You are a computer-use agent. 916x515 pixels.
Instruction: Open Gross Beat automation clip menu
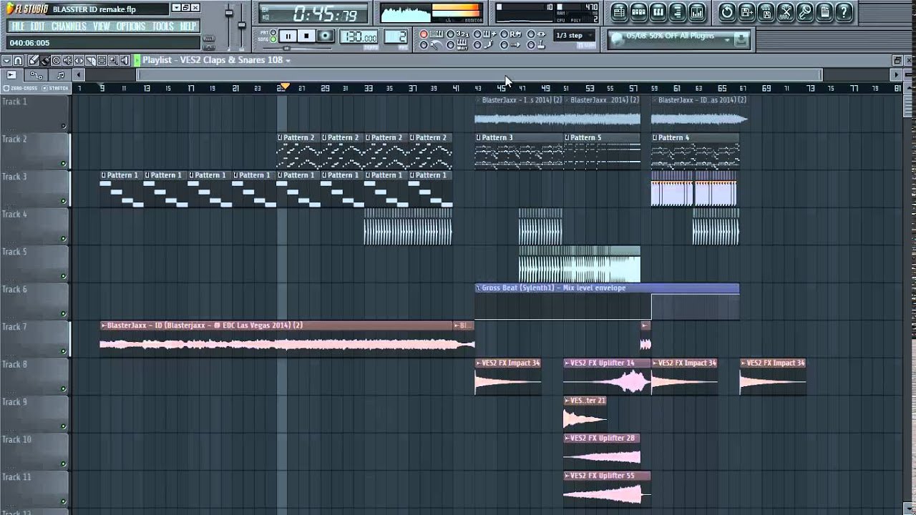[x=479, y=288]
